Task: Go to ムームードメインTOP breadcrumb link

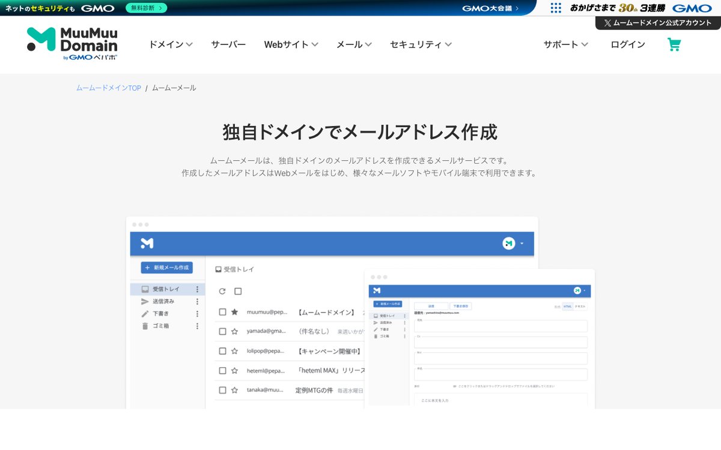Action: tap(108, 88)
